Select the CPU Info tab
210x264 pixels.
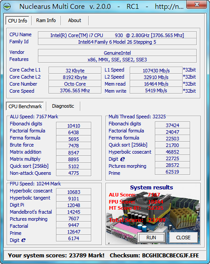click(x=18, y=21)
